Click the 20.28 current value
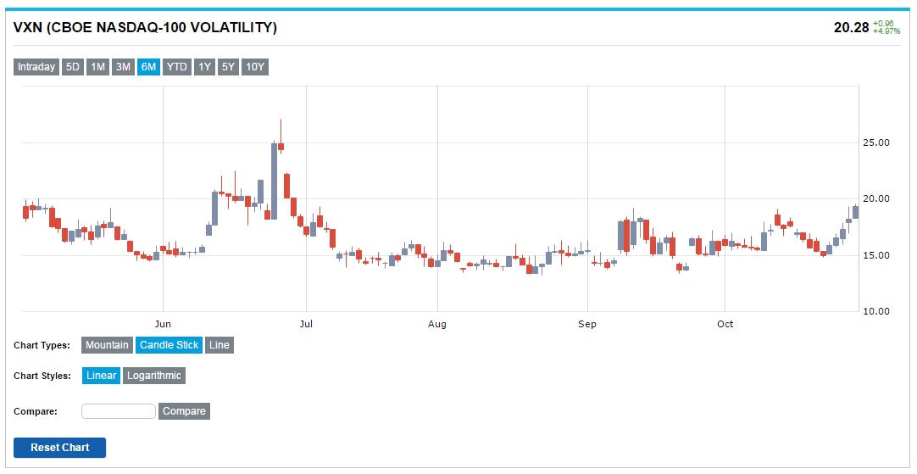Viewport: 917px width, 474px height. tap(852, 27)
